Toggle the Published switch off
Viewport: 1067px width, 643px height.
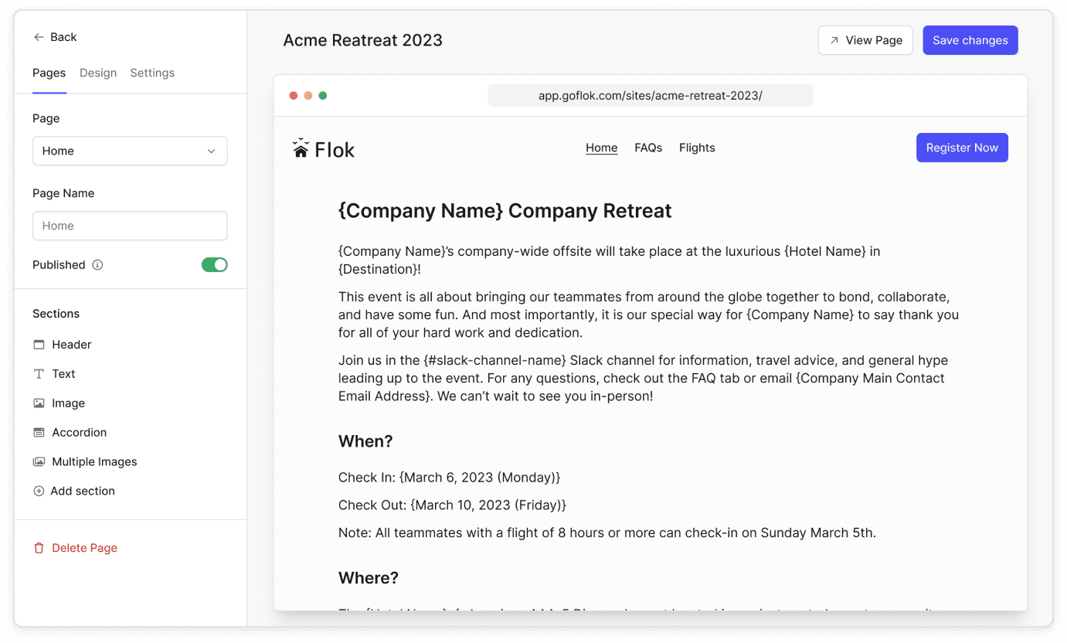click(x=214, y=265)
